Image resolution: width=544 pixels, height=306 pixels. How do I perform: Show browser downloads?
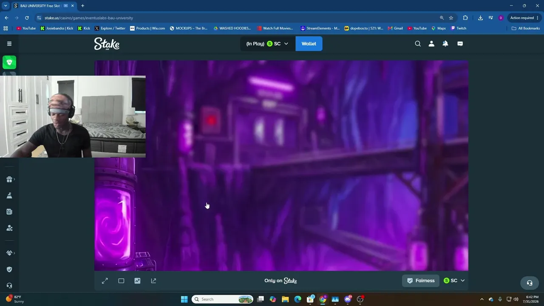[480, 18]
